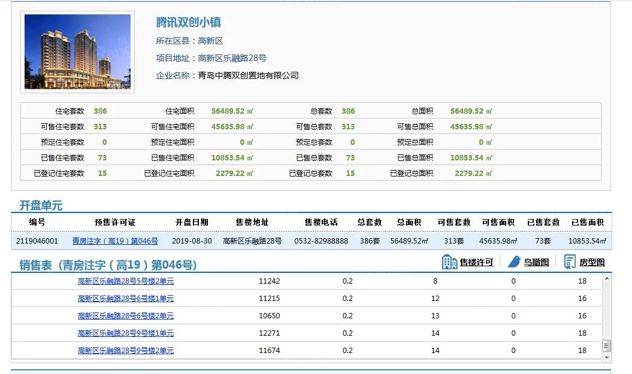Click the 开盘日期 column header
Viewport: 632px width, 374px height.
tap(192, 222)
